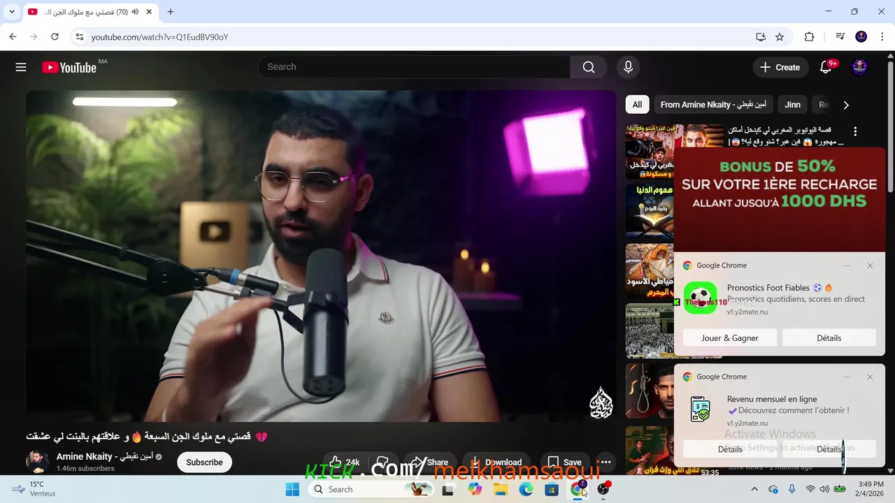Click Jouer & Gagner in the notification
The width and height of the screenshot is (895, 503).
pos(730,338)
